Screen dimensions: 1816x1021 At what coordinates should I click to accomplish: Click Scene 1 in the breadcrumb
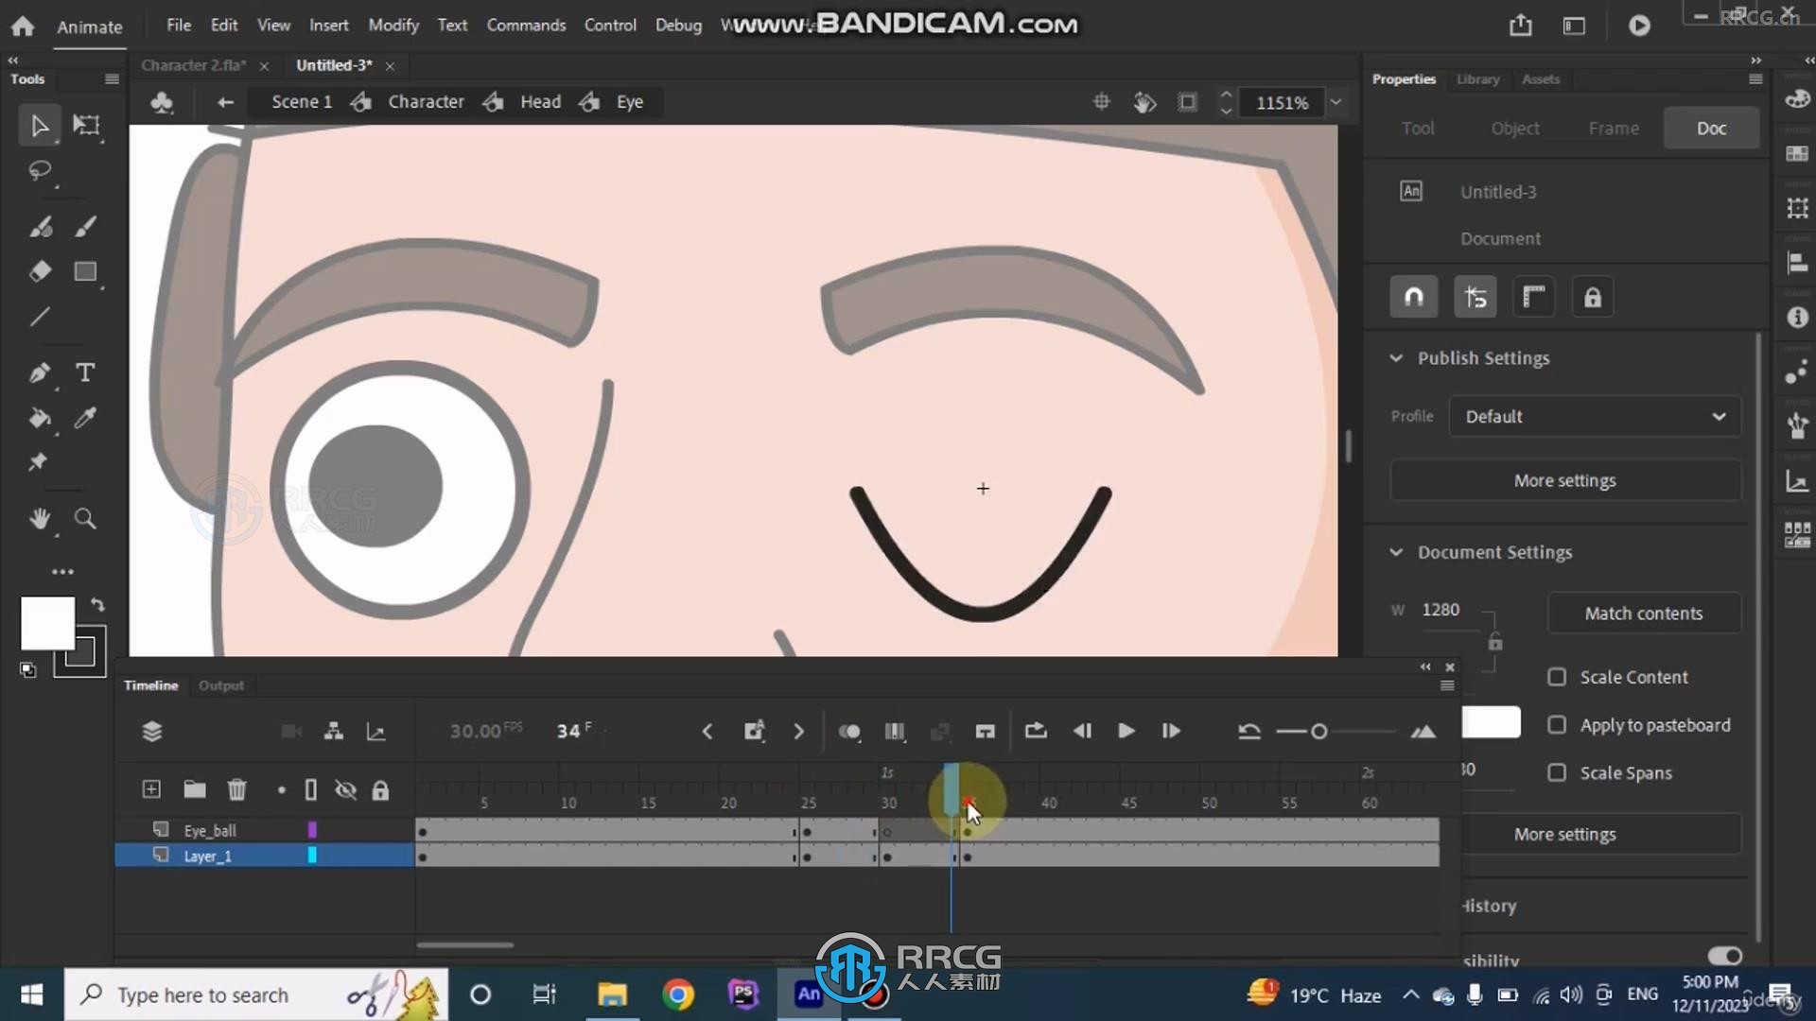click(x=302, y=102)
